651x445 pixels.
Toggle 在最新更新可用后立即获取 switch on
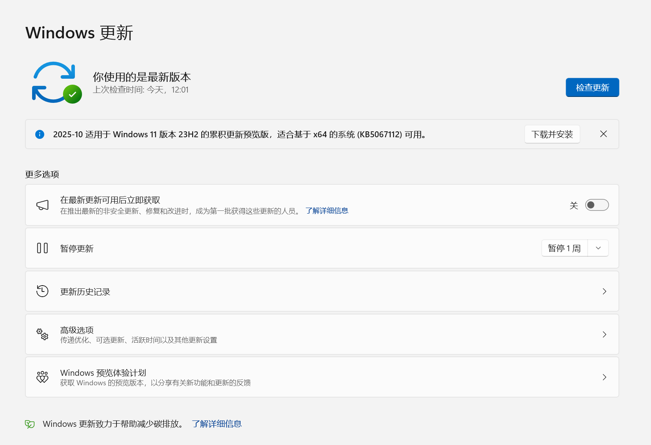(597, 205)
